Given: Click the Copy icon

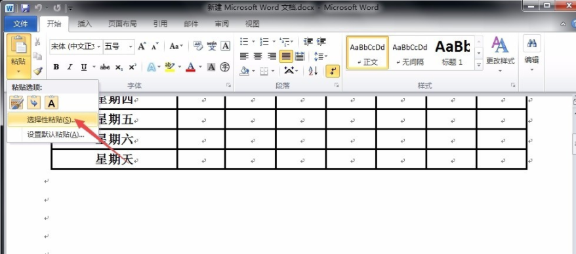Looking at the screenshot, I should pyautogui.click(x=37, y=56).
